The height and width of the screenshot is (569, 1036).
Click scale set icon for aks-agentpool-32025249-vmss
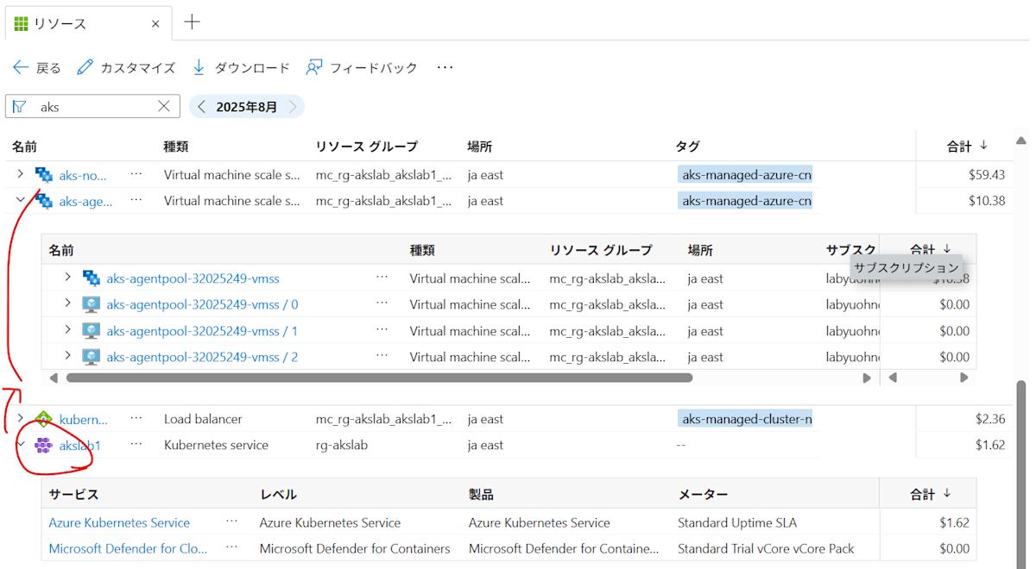coord(91,278)
